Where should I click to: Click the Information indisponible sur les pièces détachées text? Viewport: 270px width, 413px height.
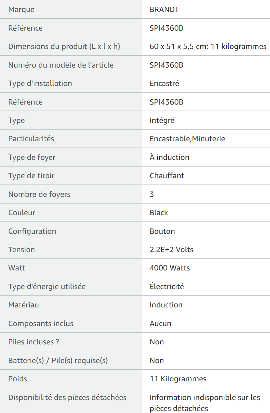(x=205, y=403)
